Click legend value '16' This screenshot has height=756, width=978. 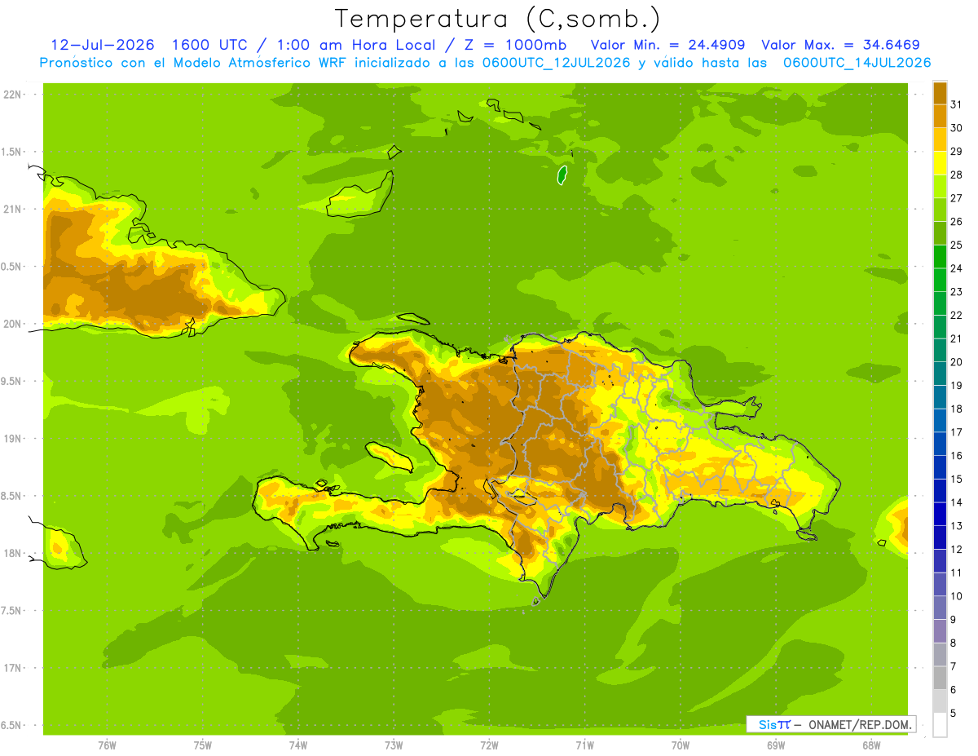[957, 456]
